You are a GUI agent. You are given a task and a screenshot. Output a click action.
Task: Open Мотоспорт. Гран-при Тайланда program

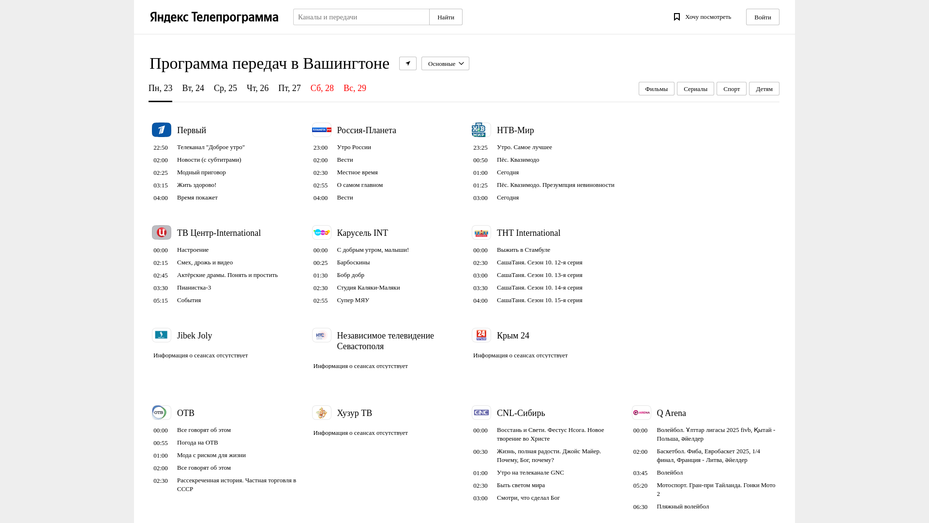(x=716, y=490)
